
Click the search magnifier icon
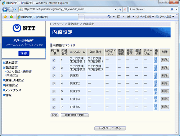172,9
